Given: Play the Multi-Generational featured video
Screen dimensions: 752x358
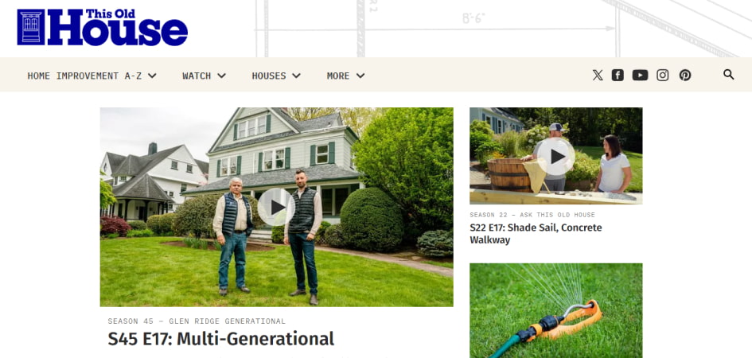Looking at the screenshot, I should point(276,207).
